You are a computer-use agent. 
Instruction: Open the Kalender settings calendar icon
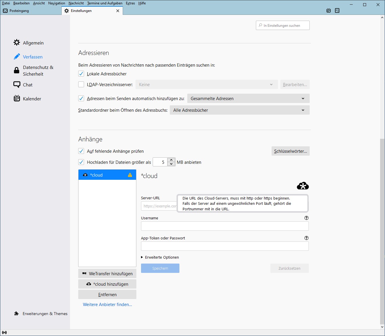click(x=17, y=99)
